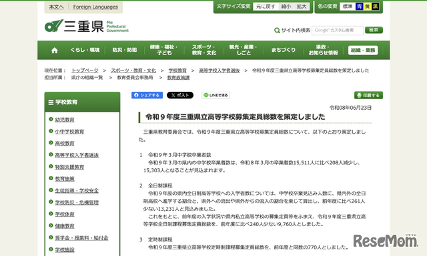Open the くらし・環境 menu

tap(85, 50)
